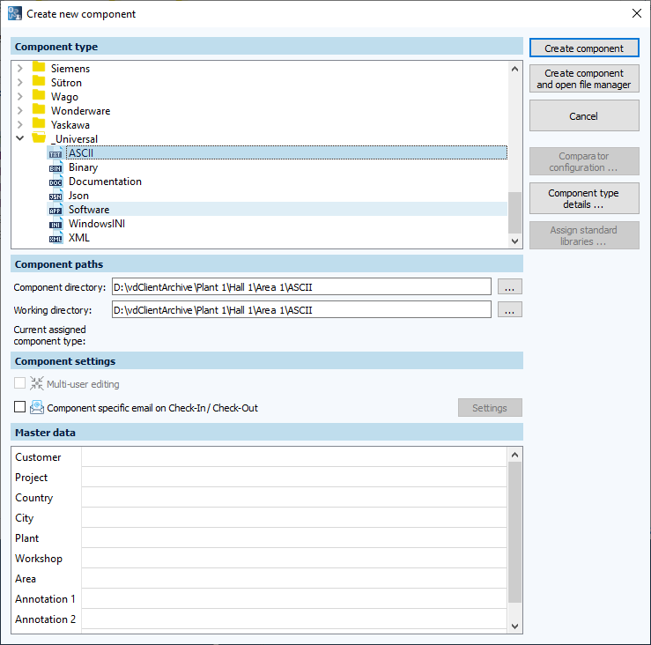This screenshot has width=651, height=645.
Task: Click the Json component type icon
Action: pyautogui.click(x=55, y=196)
